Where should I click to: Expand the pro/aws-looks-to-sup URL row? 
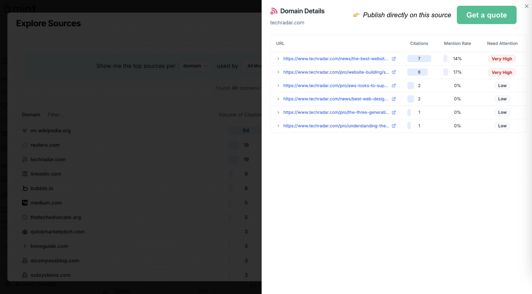tap(278, 86)
